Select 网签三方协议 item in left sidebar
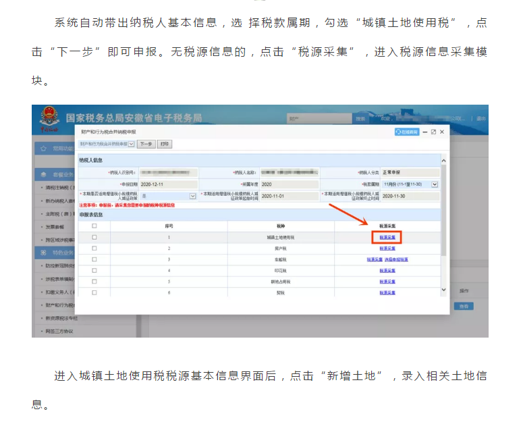This screenshot has width=521, height=422. pos(59,332)
